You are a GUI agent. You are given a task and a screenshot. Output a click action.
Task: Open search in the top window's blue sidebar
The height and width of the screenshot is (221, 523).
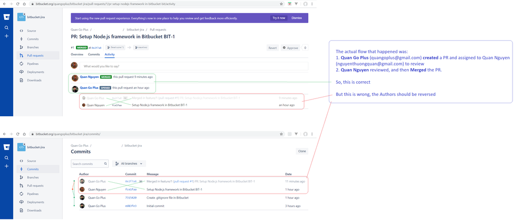pos(6,28)
